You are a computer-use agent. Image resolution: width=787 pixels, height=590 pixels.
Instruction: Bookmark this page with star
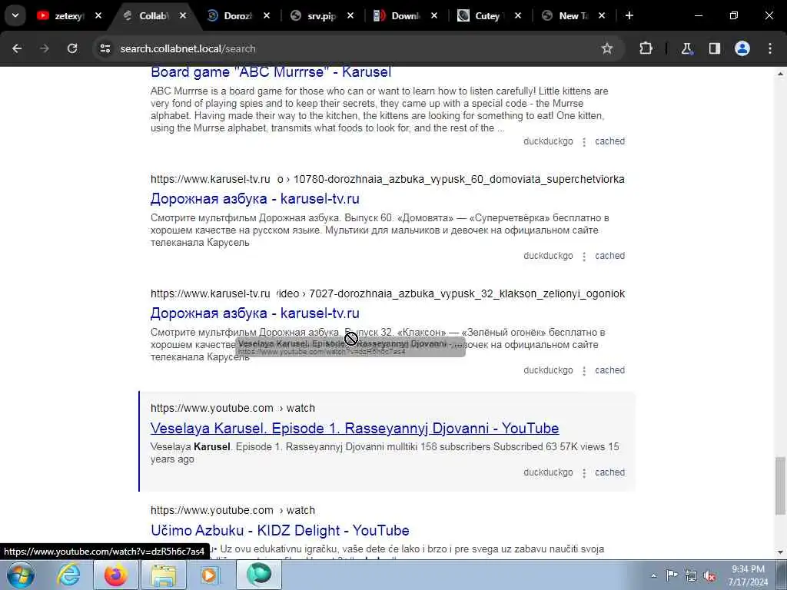pos(607,48)
